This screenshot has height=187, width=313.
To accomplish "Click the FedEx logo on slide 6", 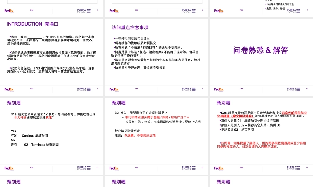I will coord(114,11).
